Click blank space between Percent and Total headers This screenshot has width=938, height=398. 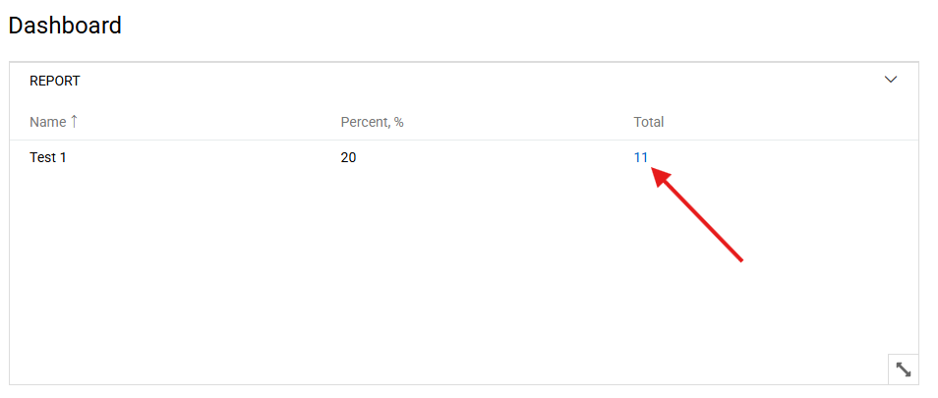(521, 123)
